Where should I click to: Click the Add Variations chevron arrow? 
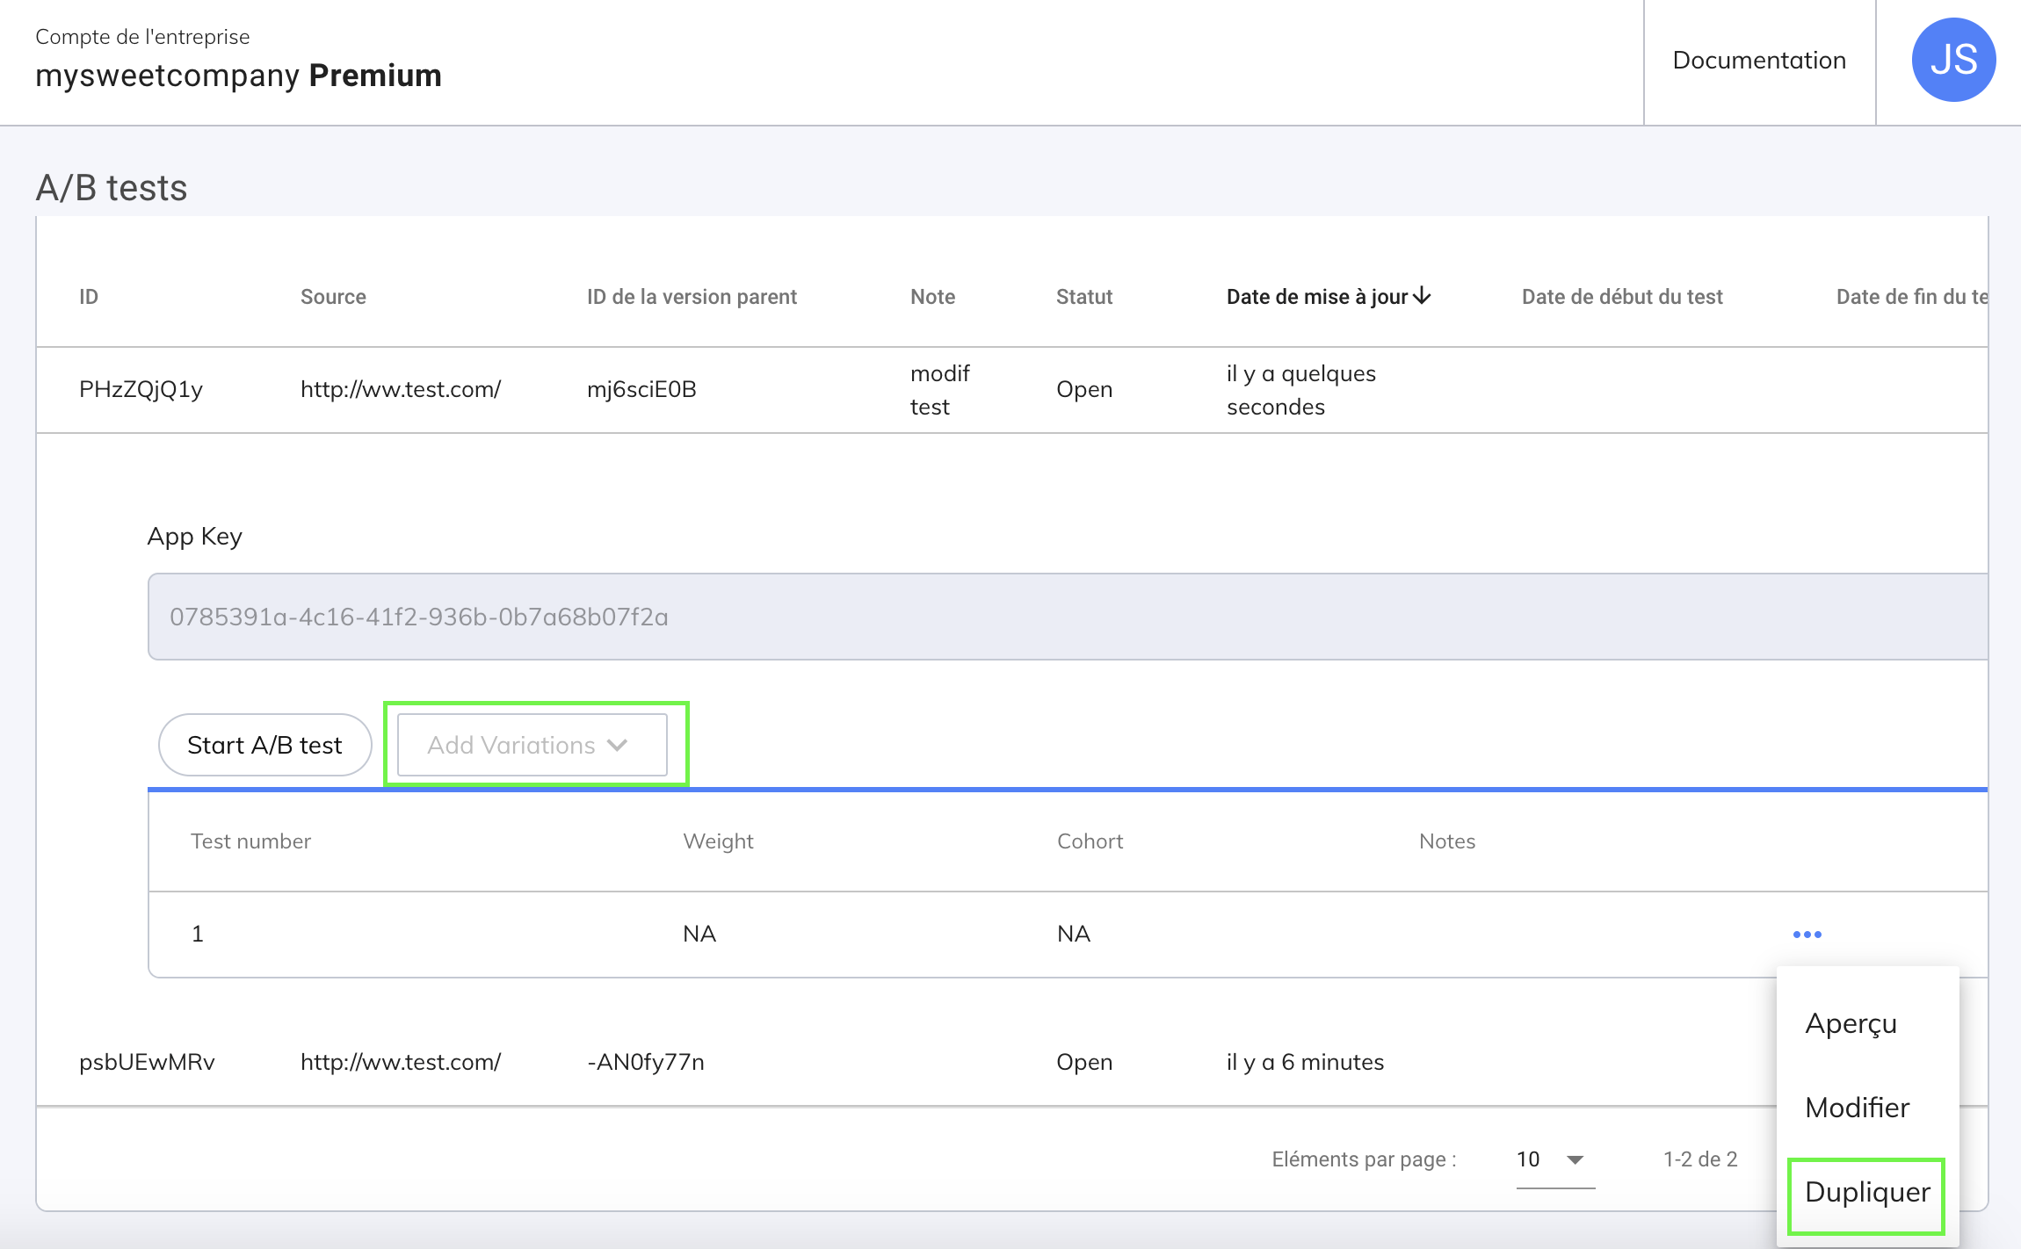coord(618,745)
